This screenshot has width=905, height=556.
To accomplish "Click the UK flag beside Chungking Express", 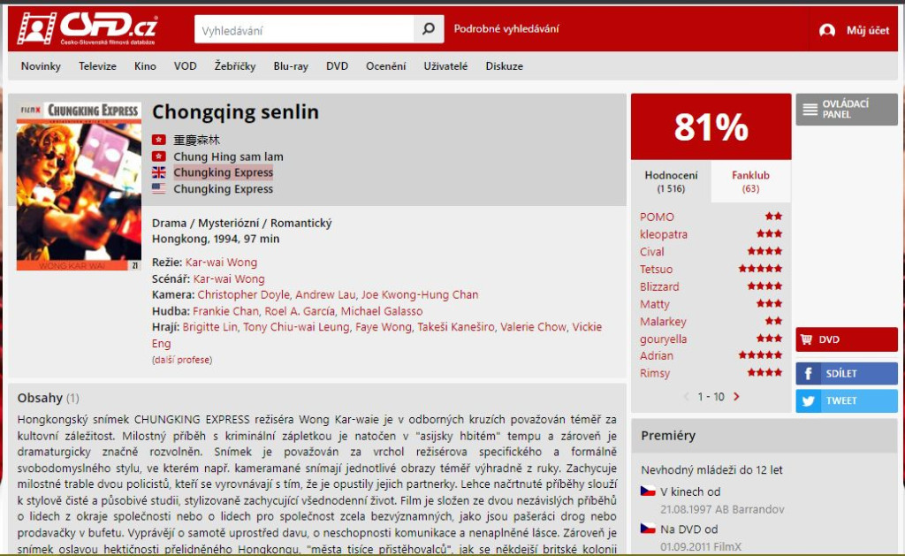I will pyautogui.click(x=159, y=172).
